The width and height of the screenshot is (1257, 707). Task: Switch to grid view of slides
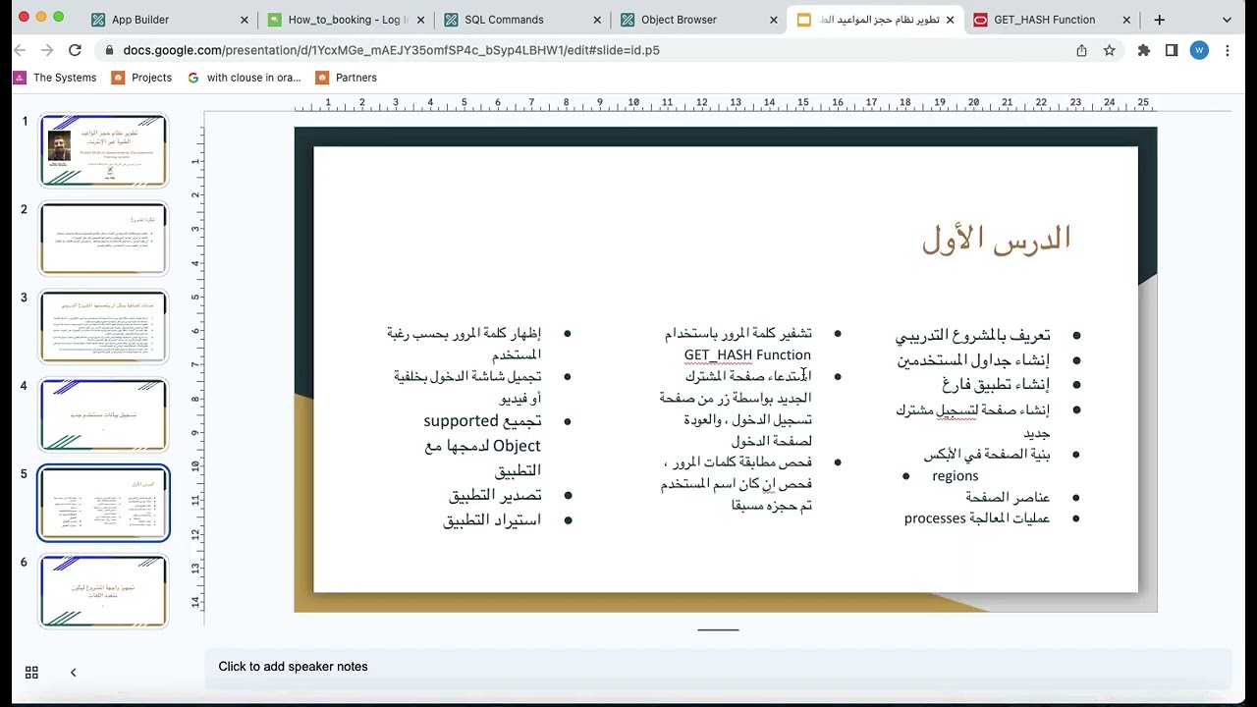point(31,673)
